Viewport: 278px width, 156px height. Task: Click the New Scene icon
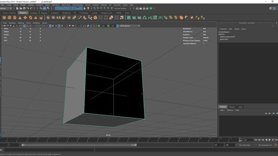click(x=17, y=8)
